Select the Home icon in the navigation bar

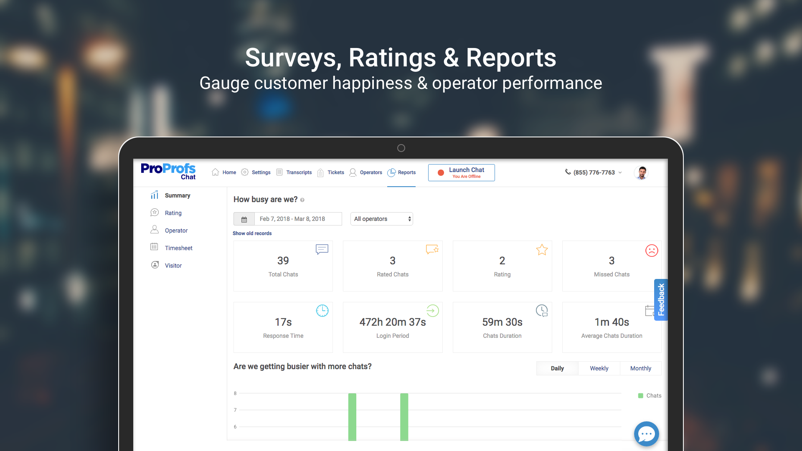[x=215, y=172]
